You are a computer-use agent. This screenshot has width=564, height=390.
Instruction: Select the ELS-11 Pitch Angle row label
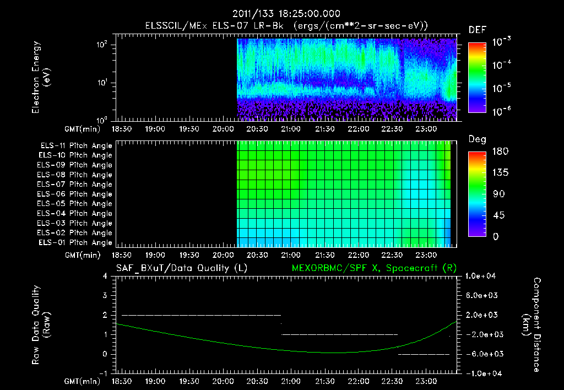76,146
